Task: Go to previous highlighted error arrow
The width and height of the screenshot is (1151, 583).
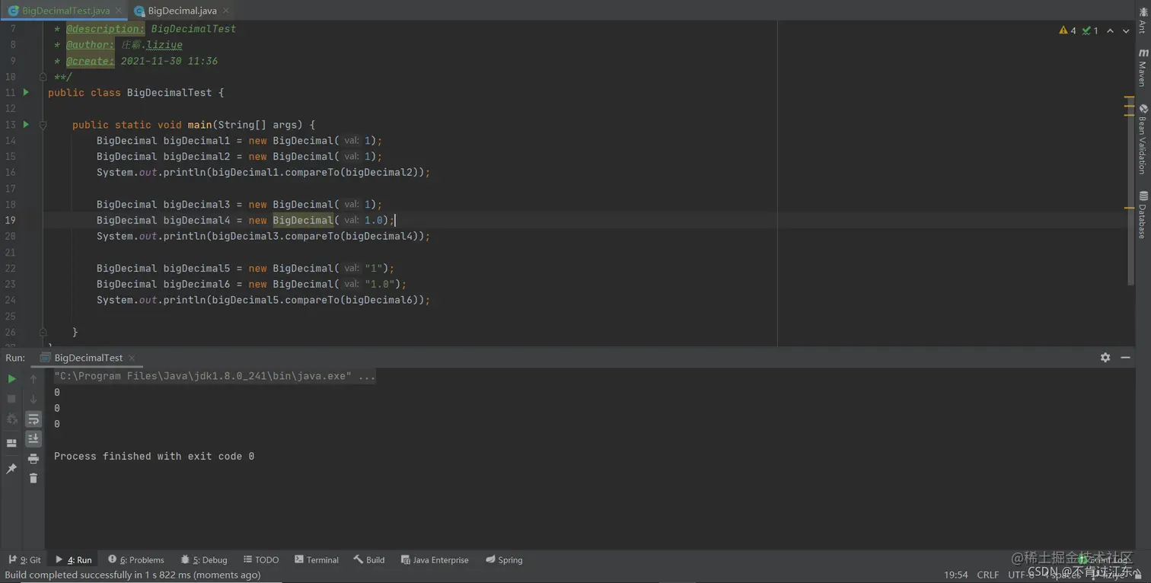Action: point(1110,30)
